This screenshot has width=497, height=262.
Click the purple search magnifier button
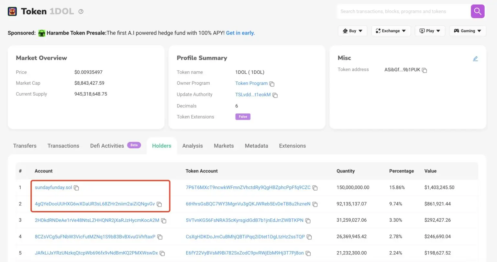pyautogui.click(x=477, y=11)
